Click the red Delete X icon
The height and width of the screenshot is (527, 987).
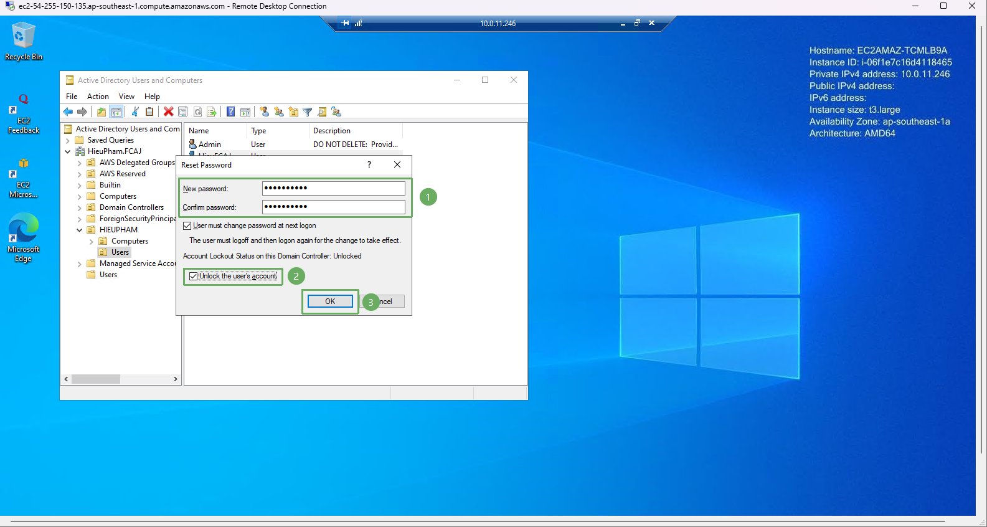(x=168, y=112)
